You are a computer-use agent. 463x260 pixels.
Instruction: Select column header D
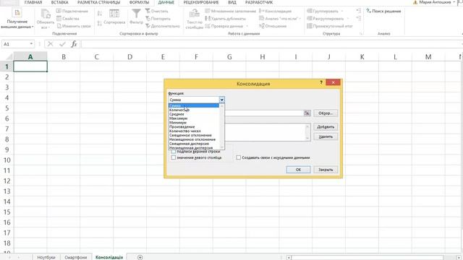[x=129, y=56]
